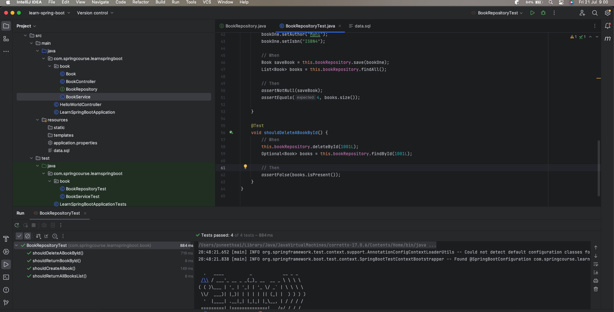Collapse BookRepositoryTest results node
The image size is (614, 312).
(16, 245)
